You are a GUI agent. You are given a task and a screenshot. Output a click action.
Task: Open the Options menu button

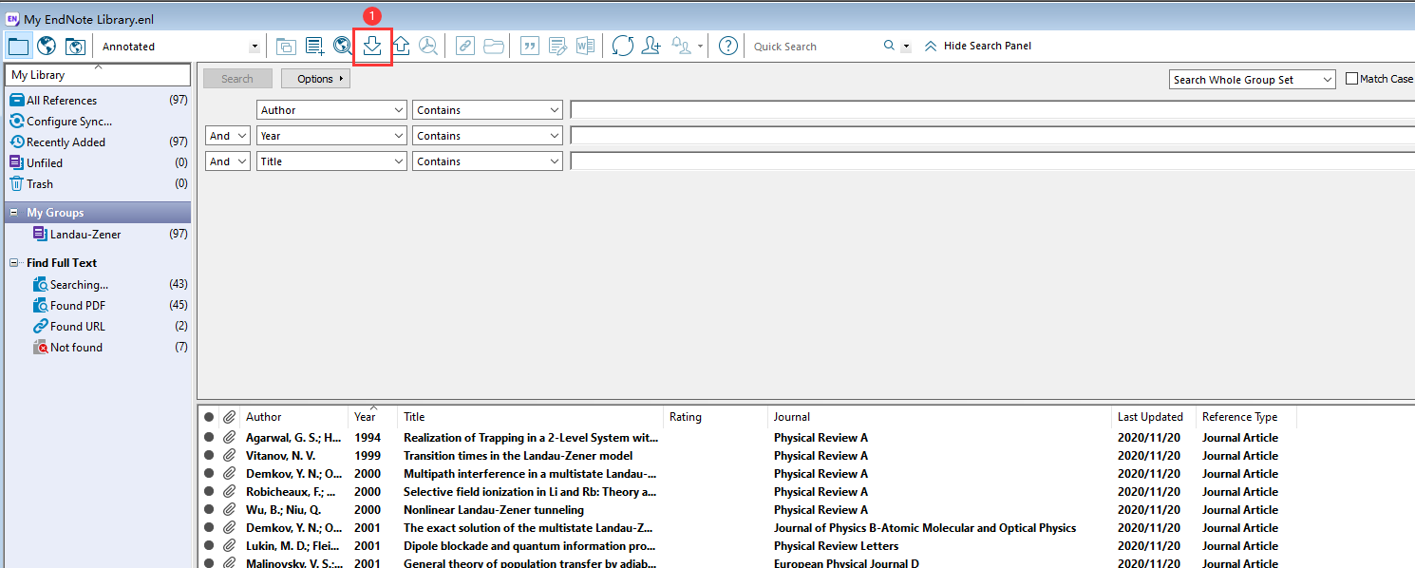coord(316,79)
